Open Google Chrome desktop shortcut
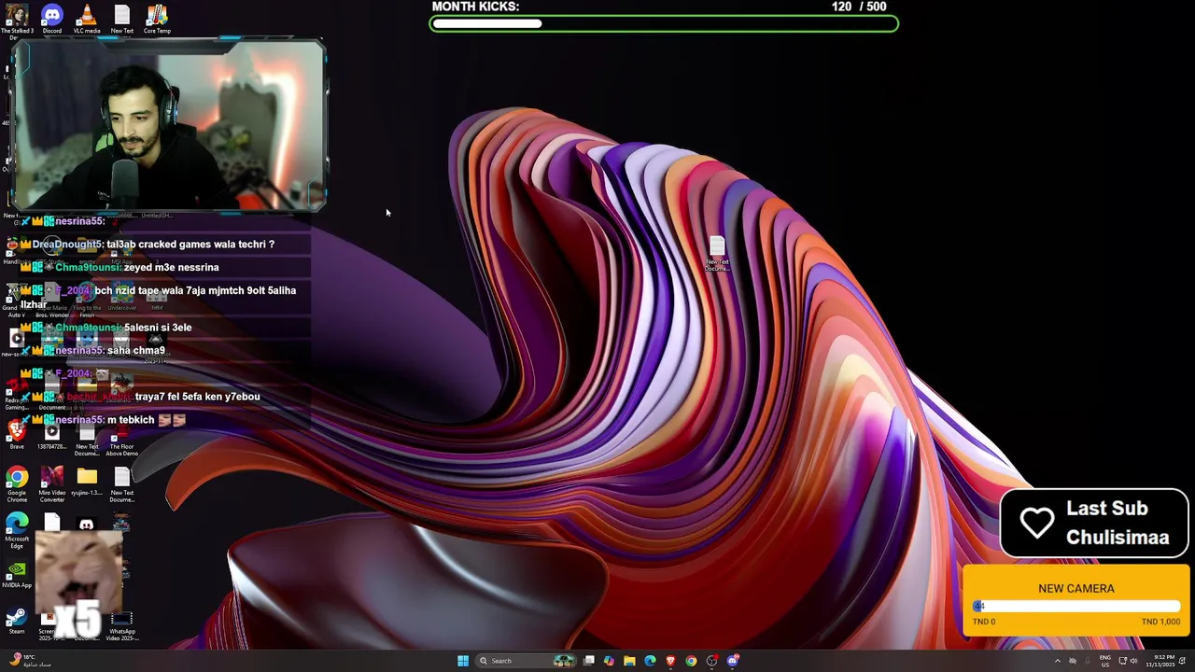This screenshot has height=672, width=1195. tap(17, 484)
